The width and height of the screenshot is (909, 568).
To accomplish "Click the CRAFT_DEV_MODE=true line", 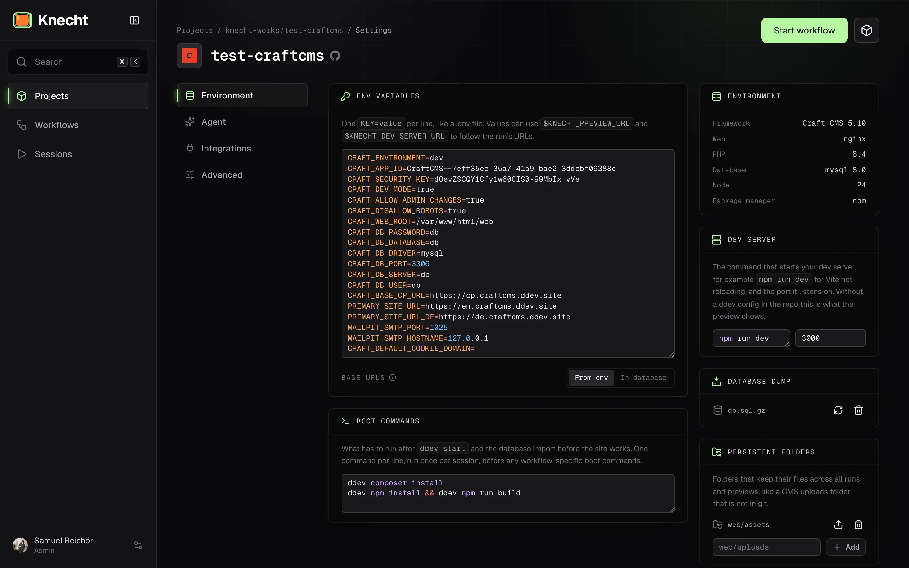I will point(391,189).
